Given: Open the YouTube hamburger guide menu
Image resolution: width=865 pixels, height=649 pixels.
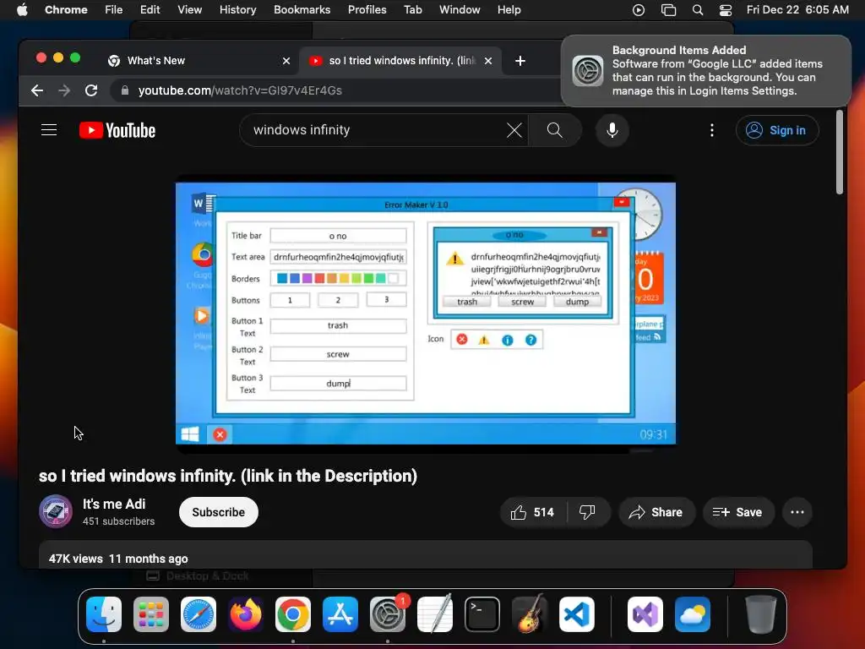Looking at the screenshot, I should click(x=49, y=130).
